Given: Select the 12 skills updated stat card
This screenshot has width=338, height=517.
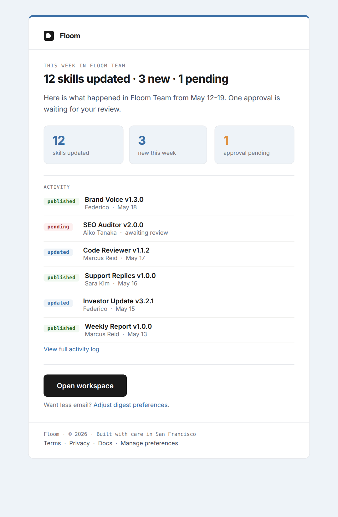Looking at the screenshot, I should pyautogui.click(x=84, y=145).
